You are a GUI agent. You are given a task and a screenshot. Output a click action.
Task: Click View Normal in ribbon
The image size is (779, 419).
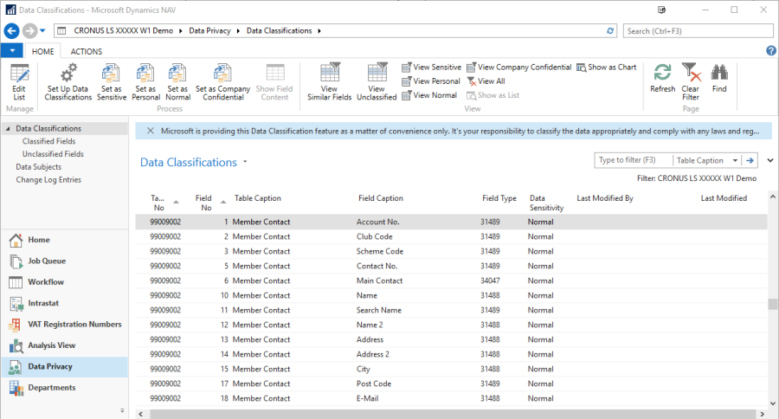point(429,95)
